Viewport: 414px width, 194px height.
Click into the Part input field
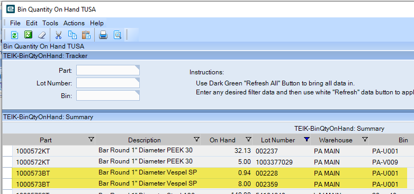click(x=107, y=70)
